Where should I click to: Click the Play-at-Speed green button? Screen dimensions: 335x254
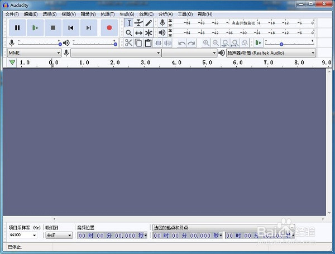(x=259, y=43)
